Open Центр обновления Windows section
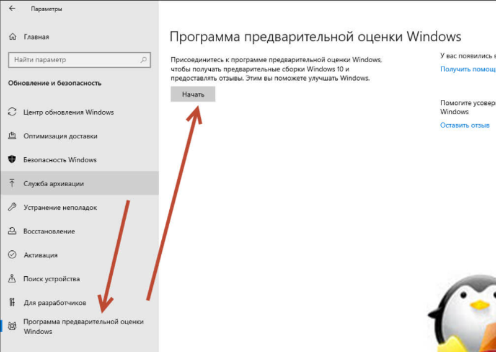 click(79, 112)
